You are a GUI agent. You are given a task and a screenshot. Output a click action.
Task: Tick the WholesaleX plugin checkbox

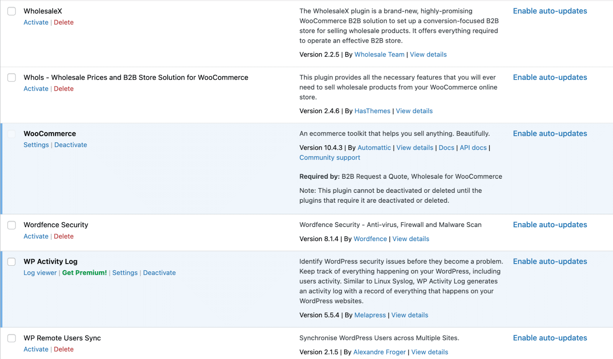click(x=12, y=11)
